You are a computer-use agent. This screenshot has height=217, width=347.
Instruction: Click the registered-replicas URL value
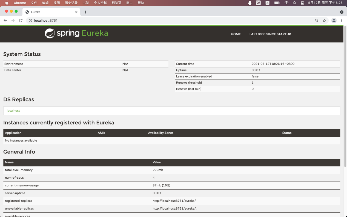pyautogui.click(x=174, y=201)
